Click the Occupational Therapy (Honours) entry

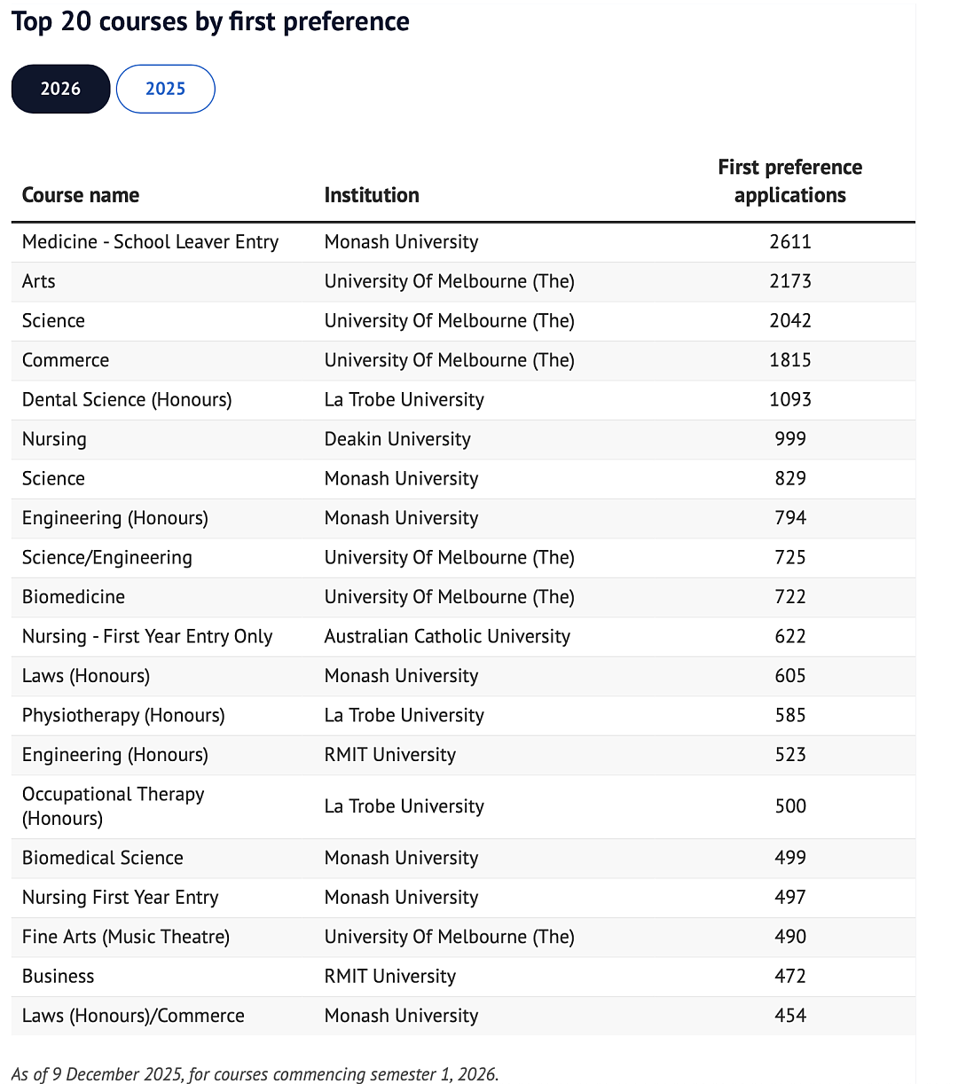pos(114,806)
